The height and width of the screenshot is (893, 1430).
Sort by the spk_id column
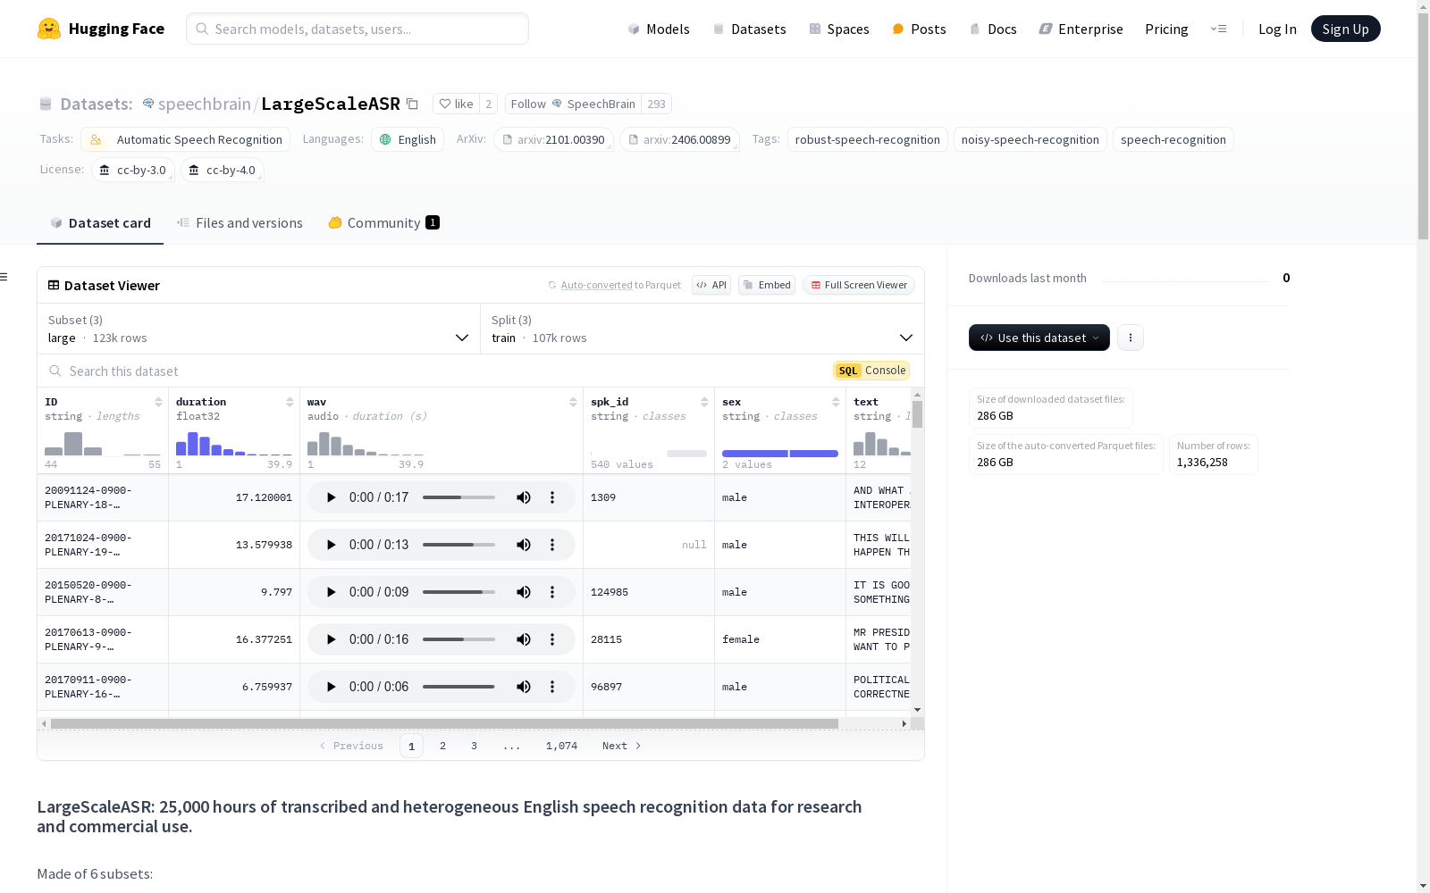pos(704,402)
